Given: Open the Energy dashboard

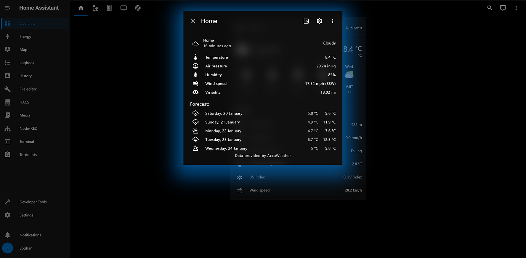Looking at the screenshot, I should point(8,36).
